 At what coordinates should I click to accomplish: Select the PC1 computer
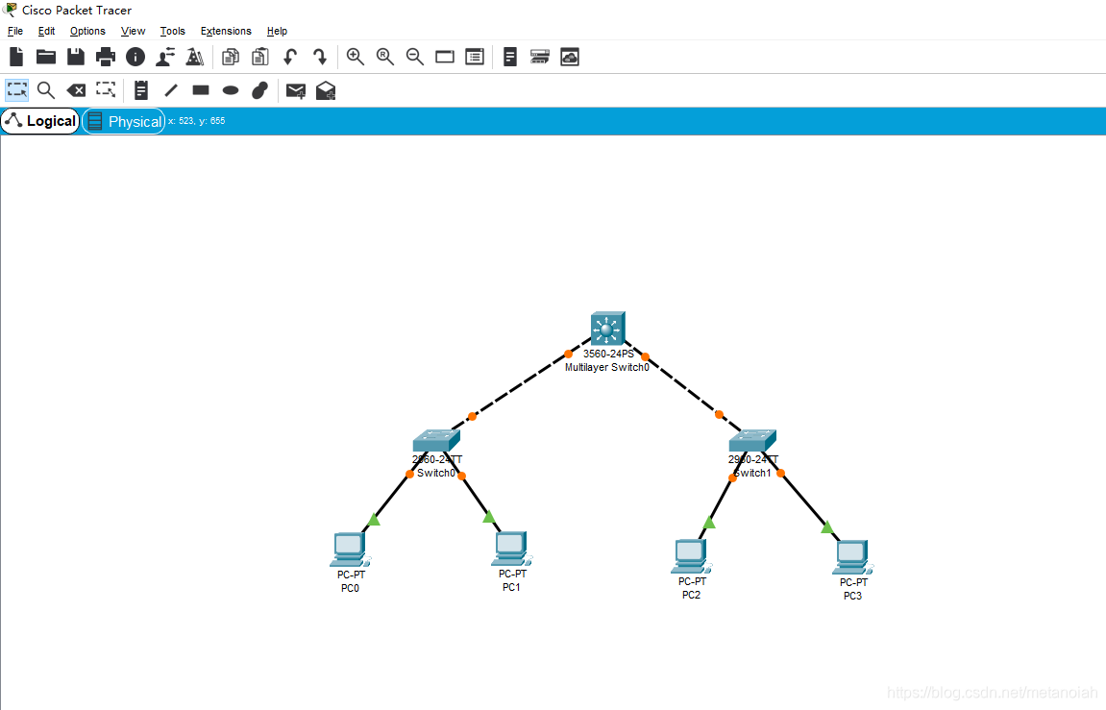[511, 550]
